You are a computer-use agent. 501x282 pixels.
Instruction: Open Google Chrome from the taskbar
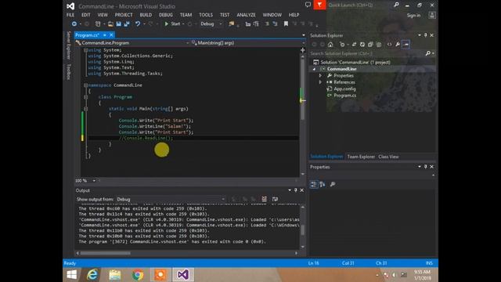[138, 275]
